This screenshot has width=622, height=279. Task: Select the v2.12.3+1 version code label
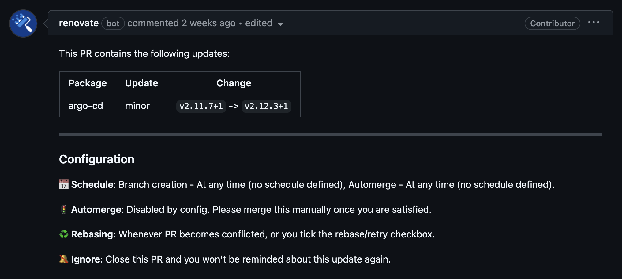click(x=266, y=106)
